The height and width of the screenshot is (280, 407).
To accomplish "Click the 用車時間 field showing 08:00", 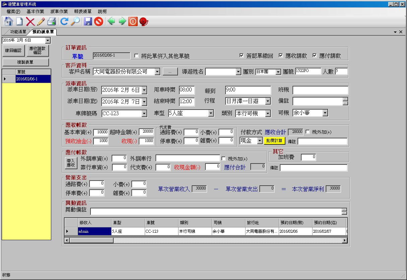I will click(187, 90).
